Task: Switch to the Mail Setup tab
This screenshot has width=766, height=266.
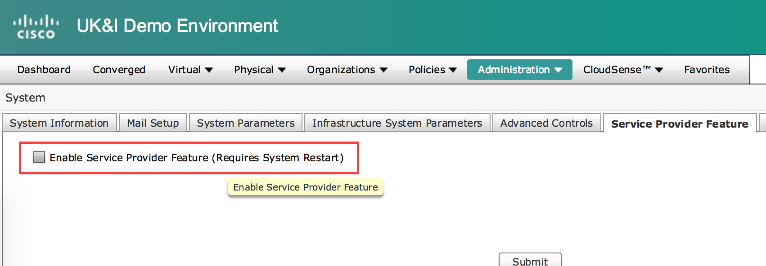Action: (x=153, y=123)
